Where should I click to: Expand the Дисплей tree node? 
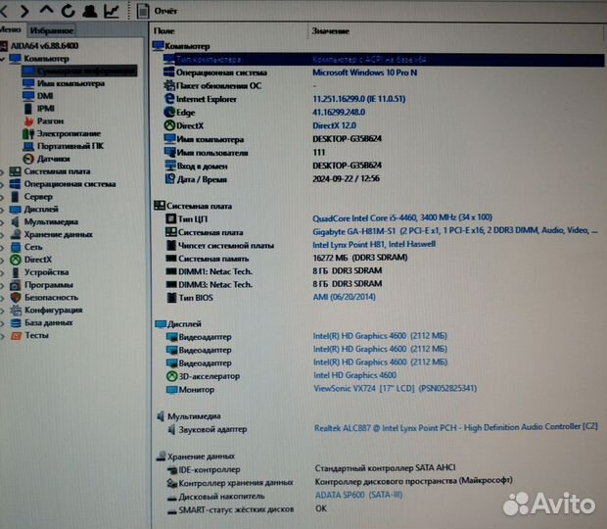2,210
